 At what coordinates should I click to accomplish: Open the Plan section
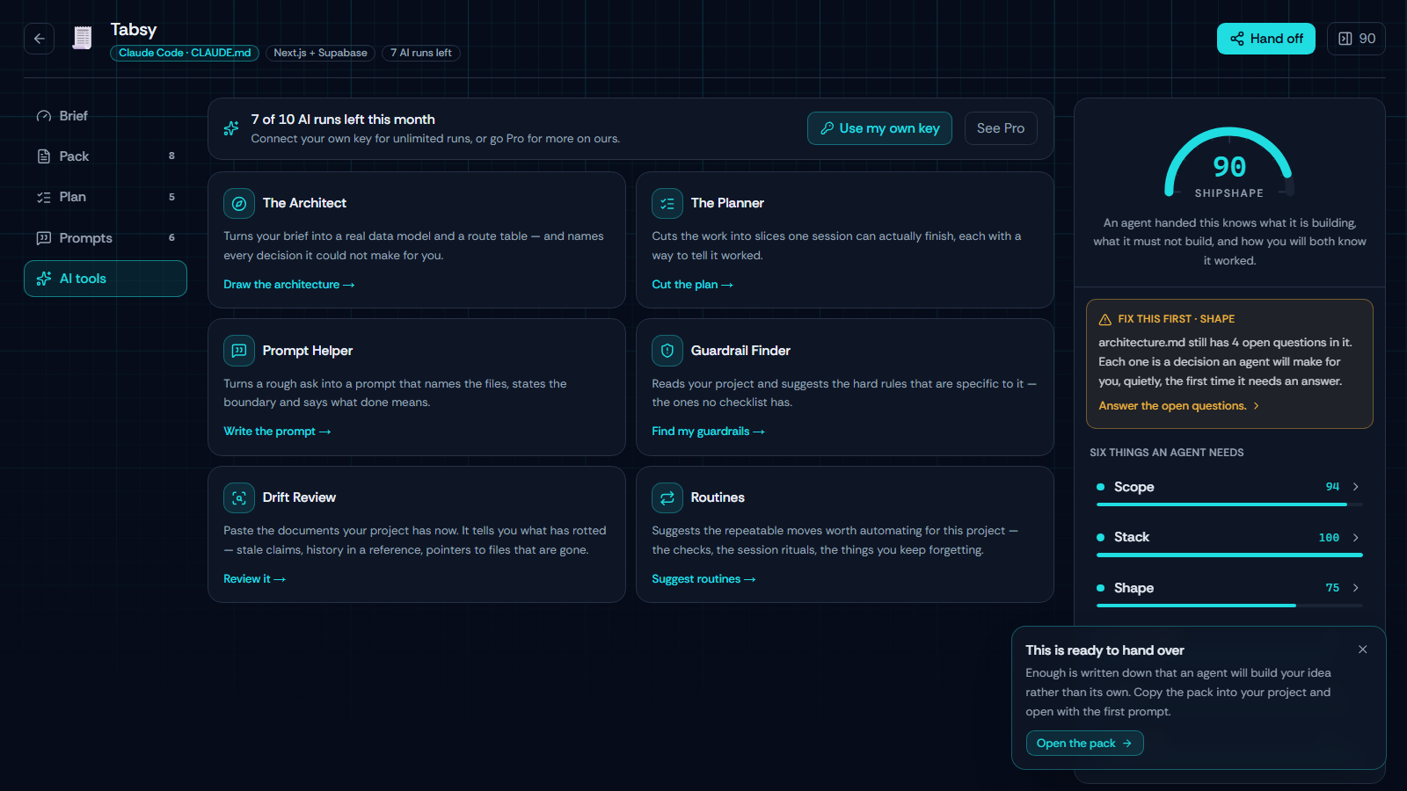[x=106, y=197]
